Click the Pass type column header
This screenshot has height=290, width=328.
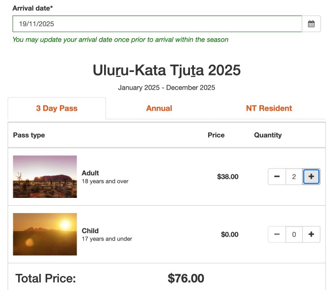pyautogui.click(x=29, y=135)
